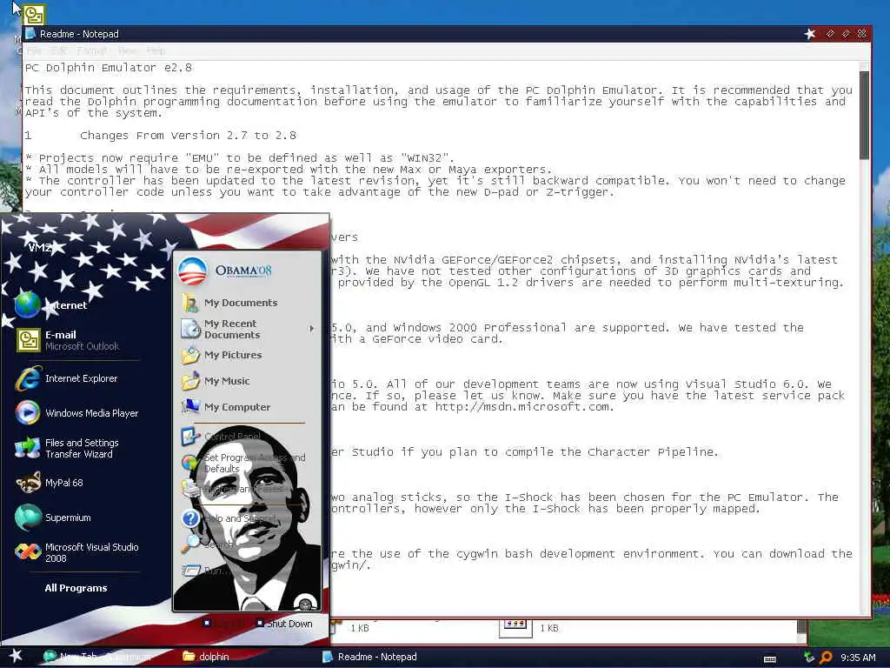Switch to dolphin folder taskbar button
The image size is (890, 668).
207,657
